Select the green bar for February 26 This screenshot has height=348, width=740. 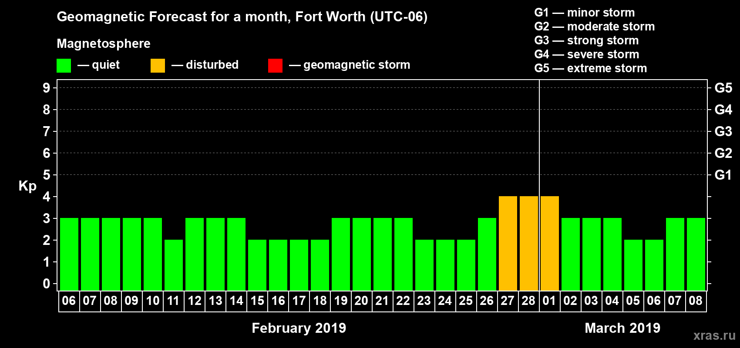click(487, 254)
